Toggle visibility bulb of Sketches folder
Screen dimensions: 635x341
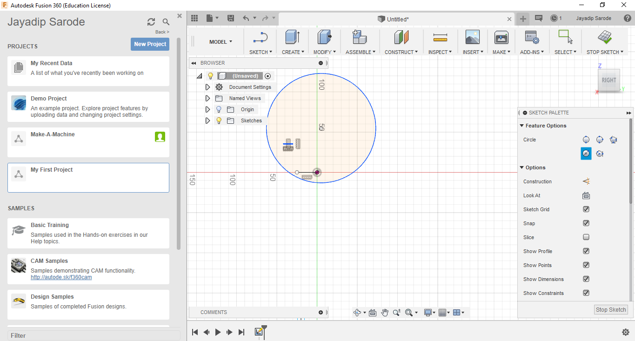(219, 120)
